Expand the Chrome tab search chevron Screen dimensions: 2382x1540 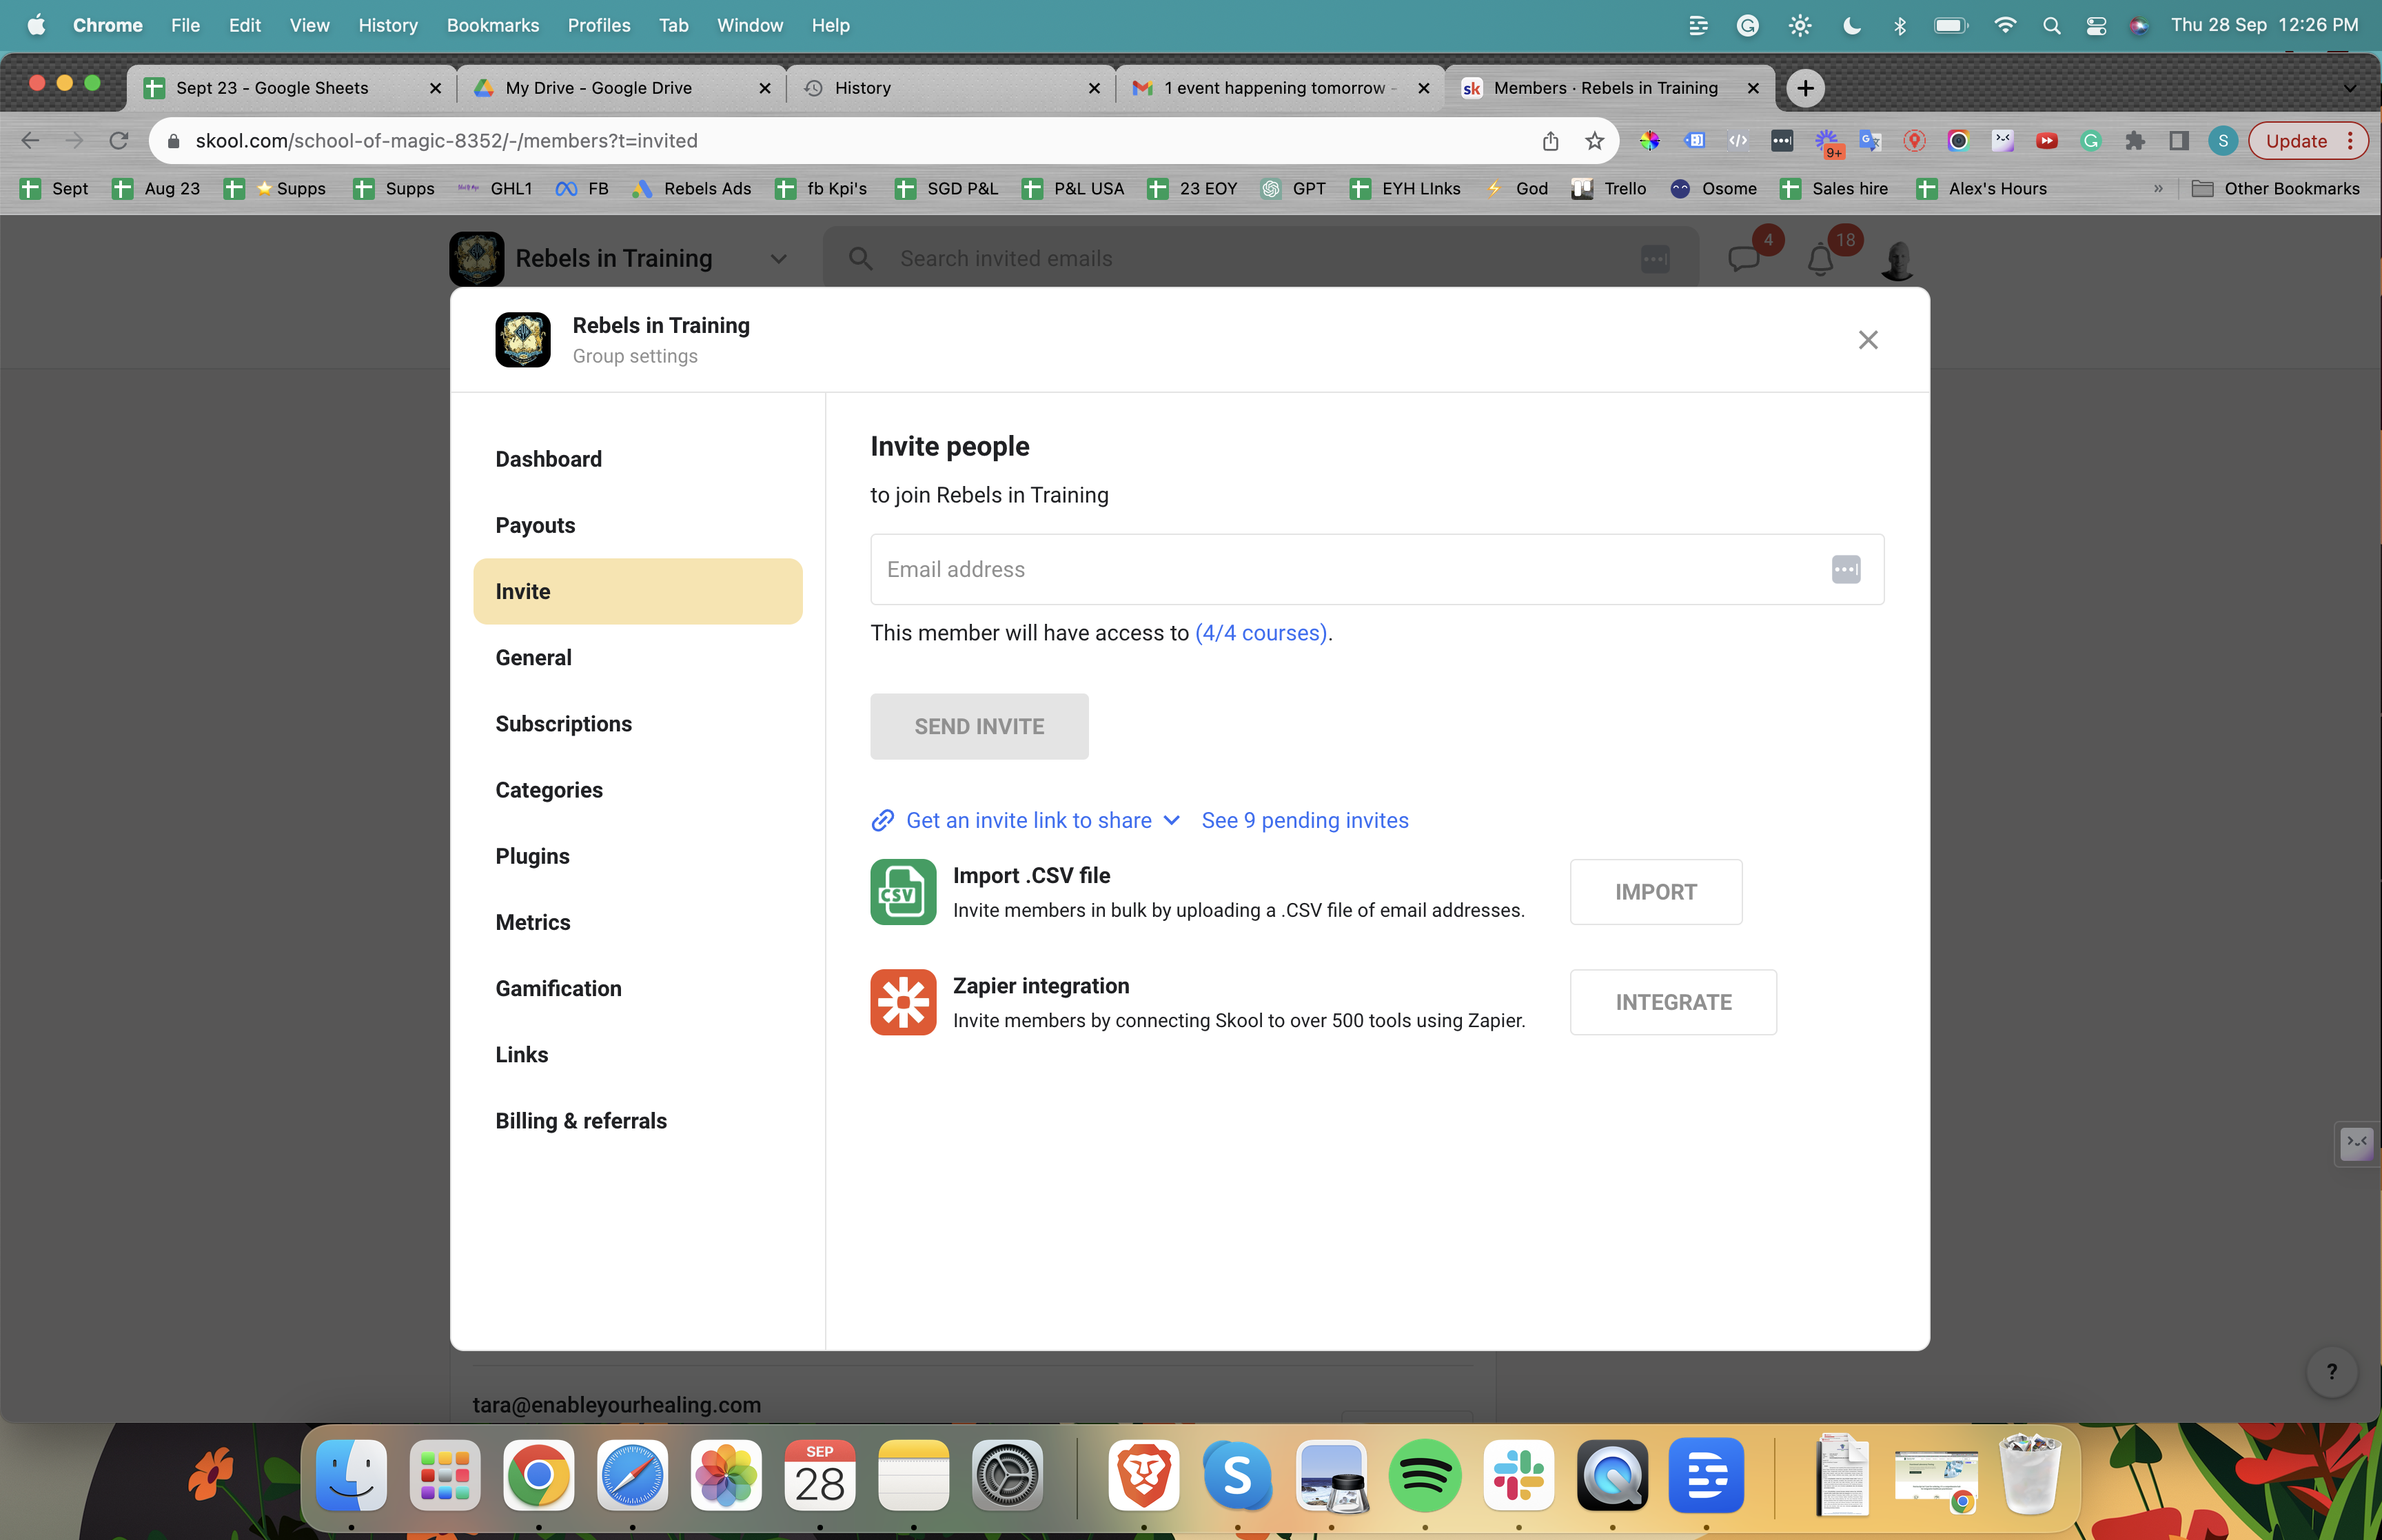click(x=2349, y=88)
